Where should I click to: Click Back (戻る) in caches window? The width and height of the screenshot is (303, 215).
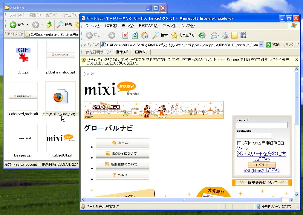point(17,25)
